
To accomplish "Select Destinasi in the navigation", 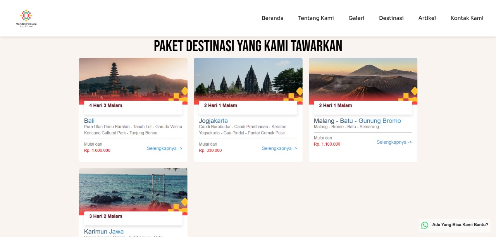I will [391, 18].
